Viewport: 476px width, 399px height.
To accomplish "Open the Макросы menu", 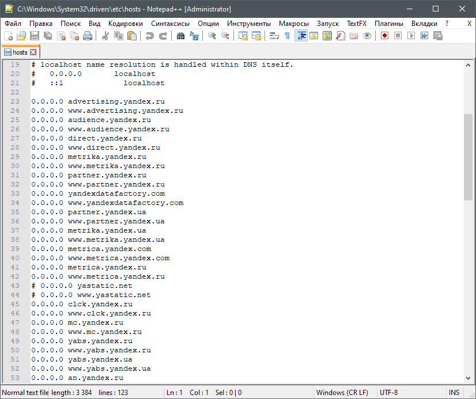I will (x=293, y=24).
